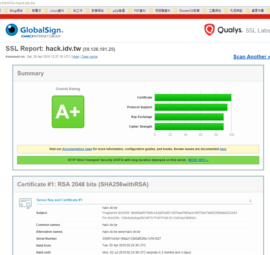Click the assessed date Sat, 28 Apr 2018
The height and width of the screenshot is (255, 270).
pyautogui.click(x=48, y=57)
